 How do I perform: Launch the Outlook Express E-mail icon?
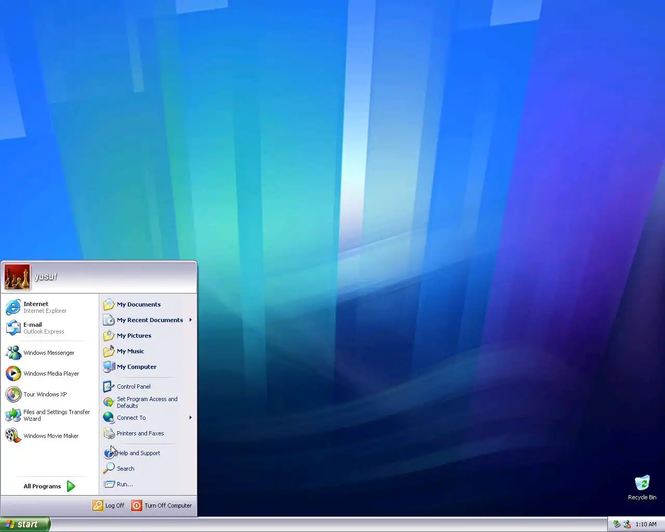pos(13,328)
